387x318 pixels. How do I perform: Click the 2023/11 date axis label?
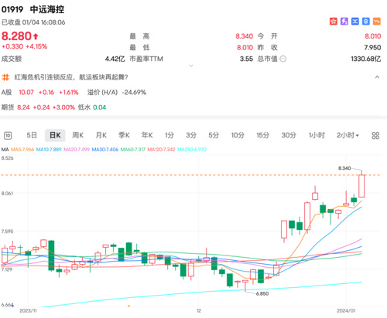tap(28, 311)
